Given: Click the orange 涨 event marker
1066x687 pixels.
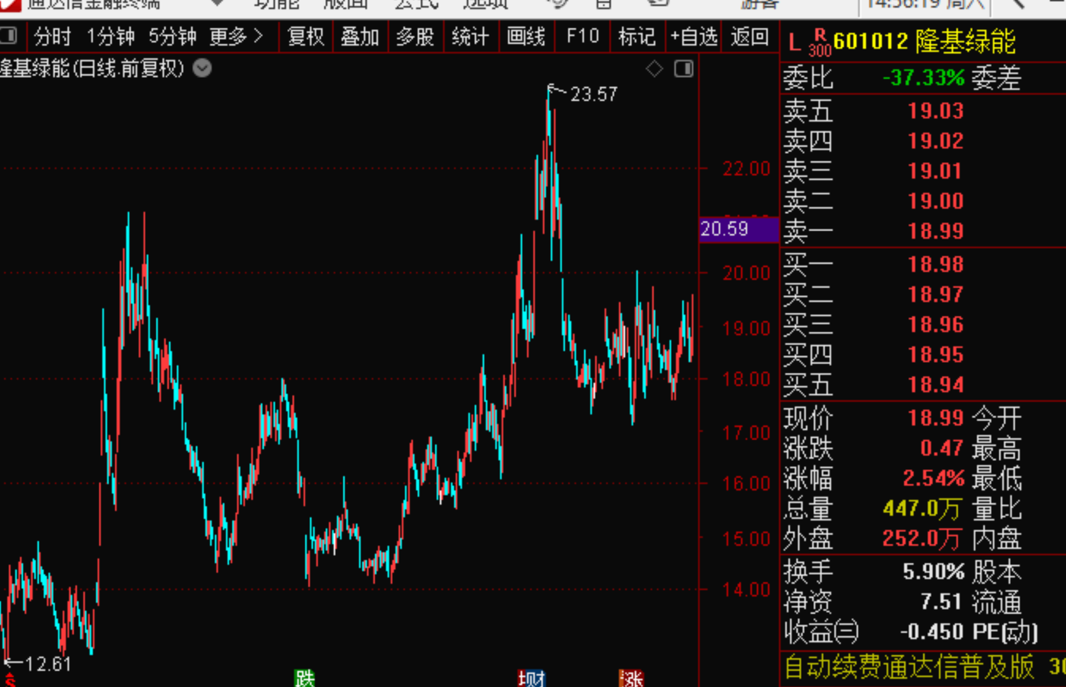Looking at the screenshot, I should [631, 679].
